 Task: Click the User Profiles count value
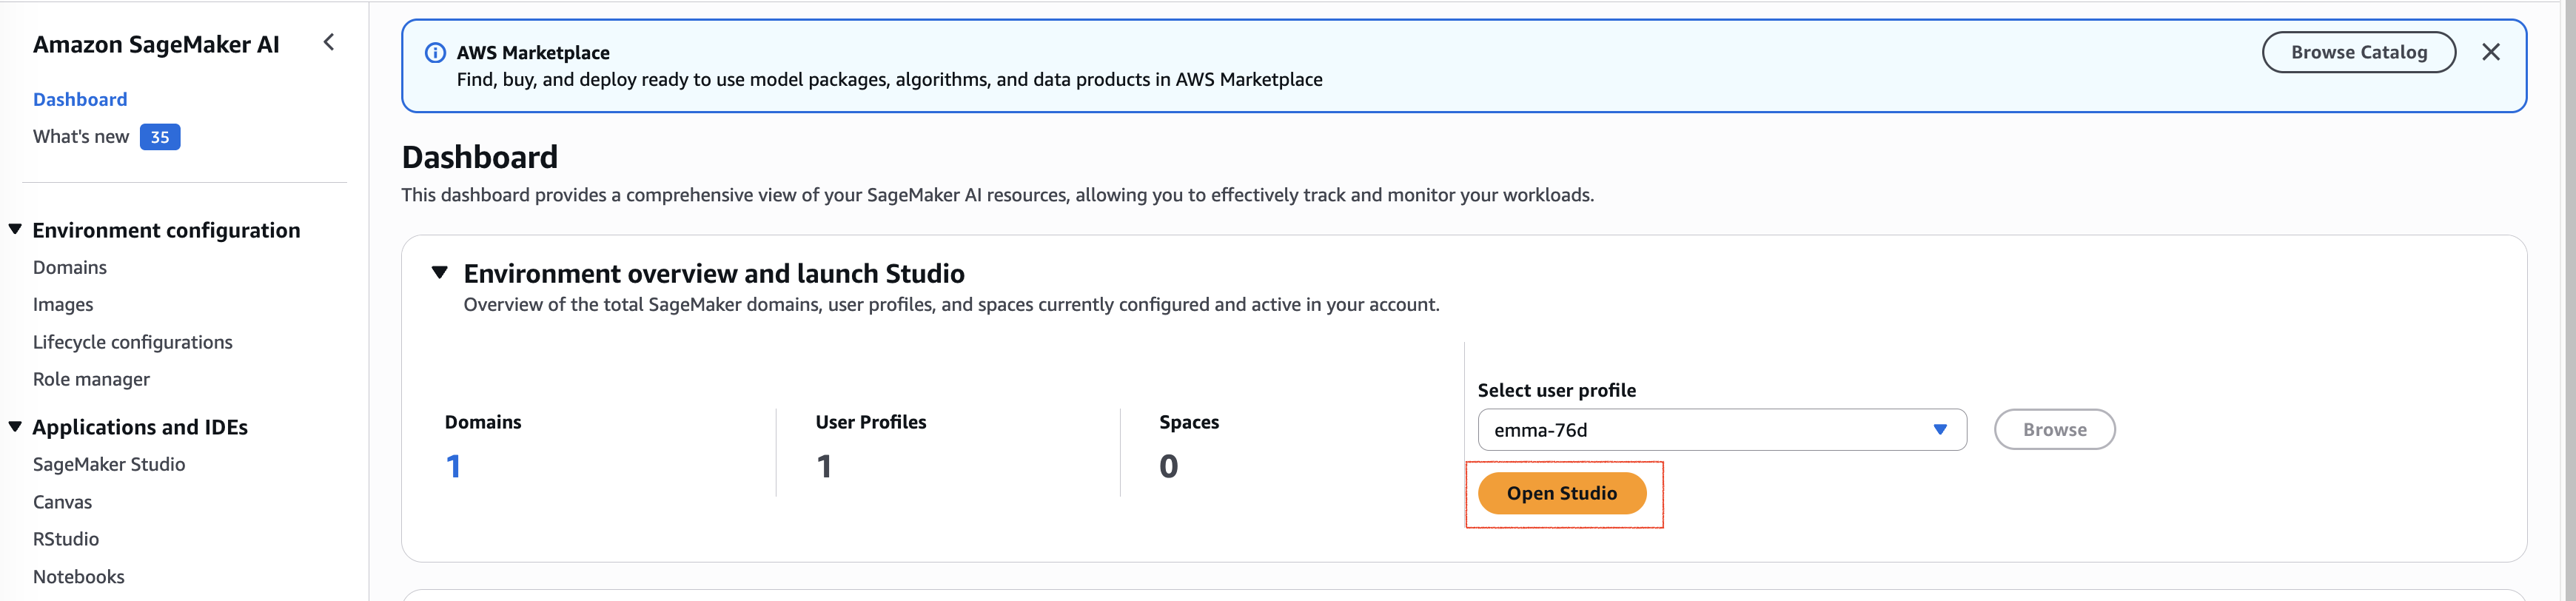click(824, 466)
